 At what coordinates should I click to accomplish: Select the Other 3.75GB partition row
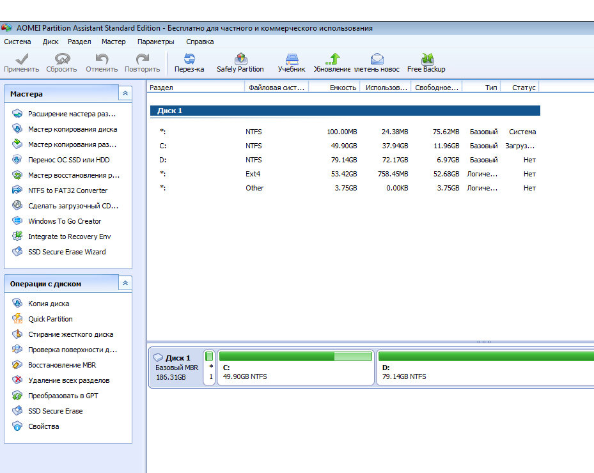click(345, 188)
